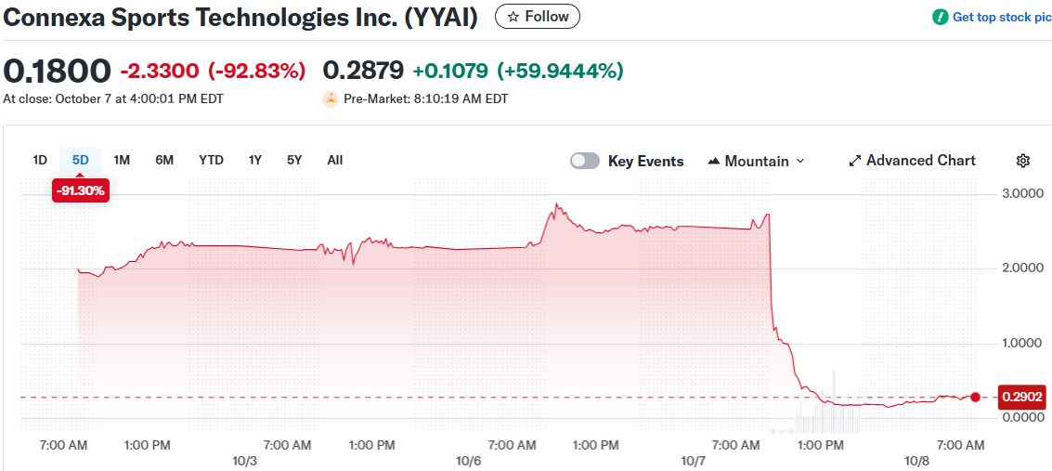1052x471 pixels.
Task: Expand the Mountain chart type dropdown
Action: click(800, 161)
